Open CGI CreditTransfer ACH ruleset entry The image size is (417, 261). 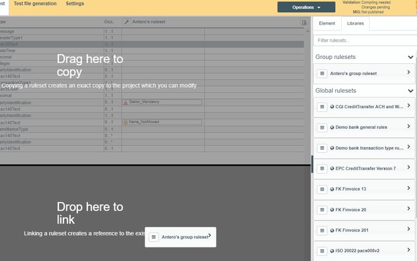coord(364,107)
